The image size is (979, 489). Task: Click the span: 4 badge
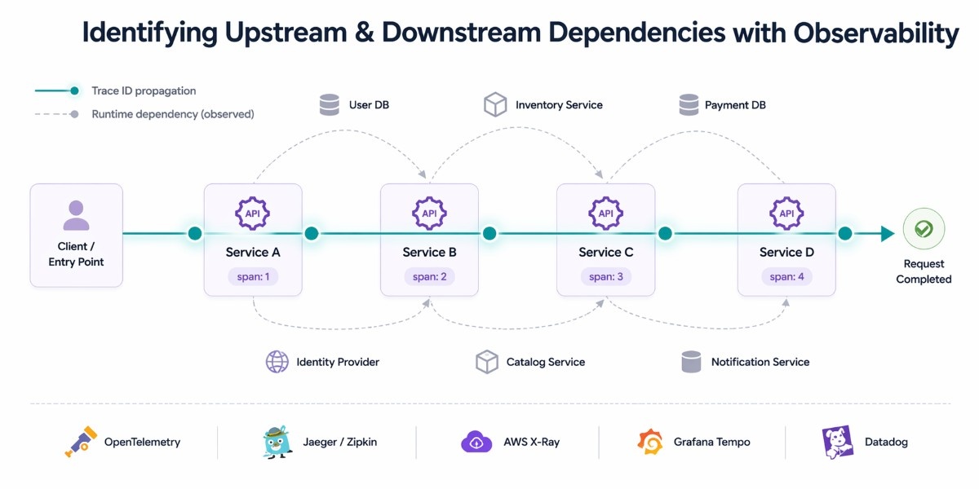(x=786, y=277)
